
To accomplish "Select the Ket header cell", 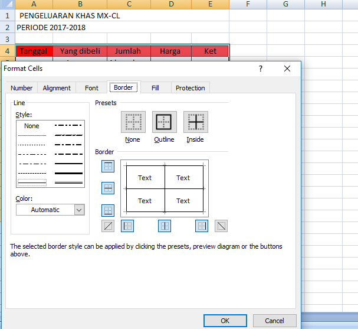I will click(x=210, y=51).
